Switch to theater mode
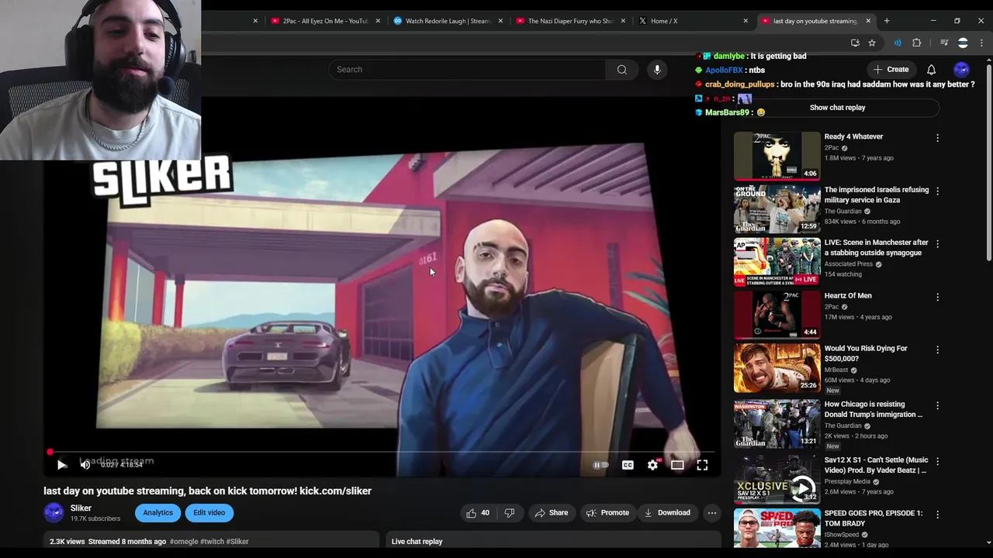This screenshot has width=993, height=558. (677, 465)
